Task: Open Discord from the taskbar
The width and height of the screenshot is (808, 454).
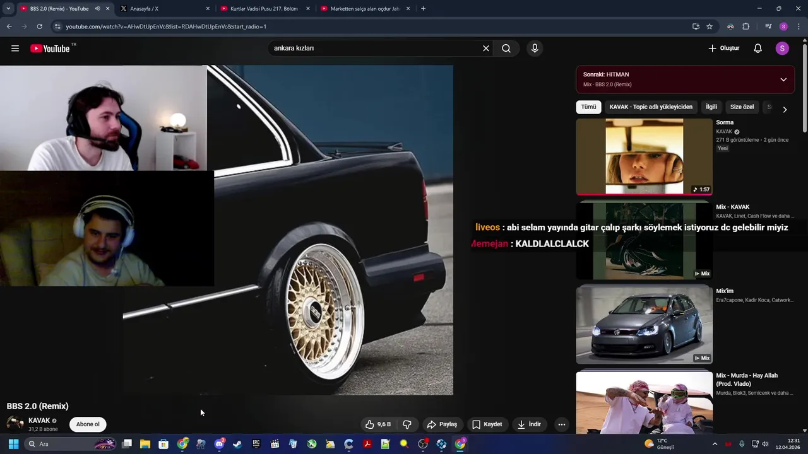Action: (219, 444)
